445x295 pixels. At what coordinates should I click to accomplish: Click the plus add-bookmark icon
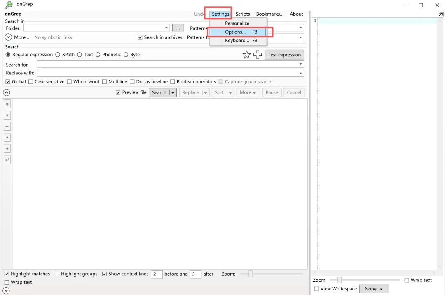tap(258, 55)
